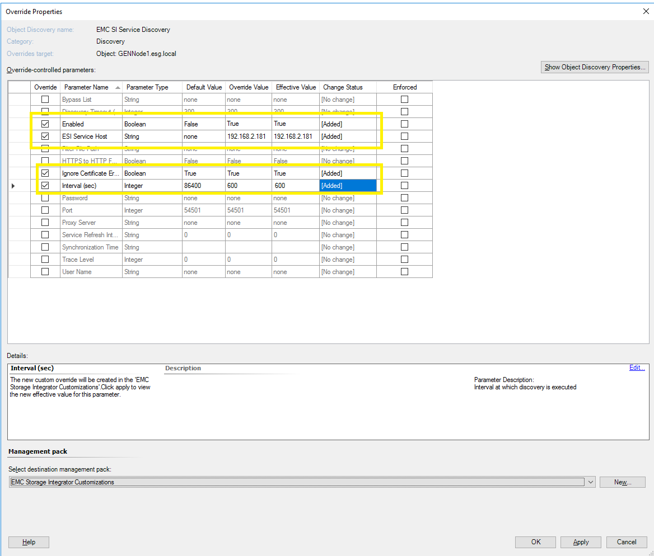Click [Added] status for ESI Service Host
The width and height of the screenshot is (654, 556).
(x=348, y=136)
